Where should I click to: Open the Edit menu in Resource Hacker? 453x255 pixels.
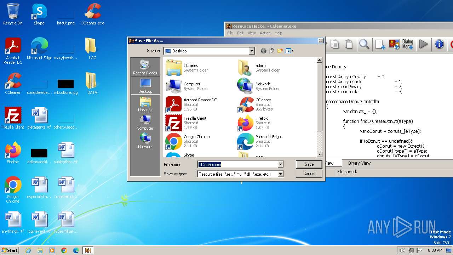tap(240, 33)
